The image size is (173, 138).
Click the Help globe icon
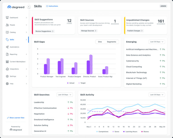click(x=7, y=84)
